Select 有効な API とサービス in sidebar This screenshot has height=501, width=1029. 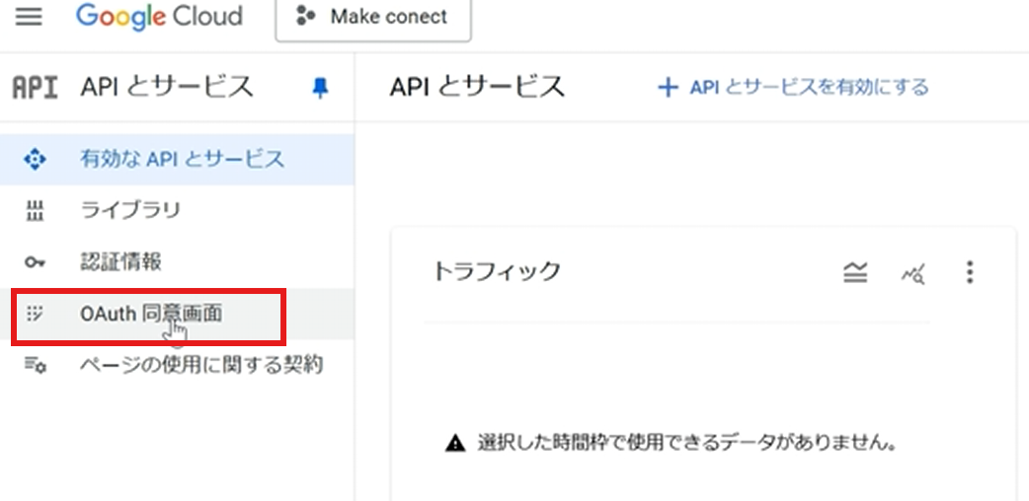point(182,159)
